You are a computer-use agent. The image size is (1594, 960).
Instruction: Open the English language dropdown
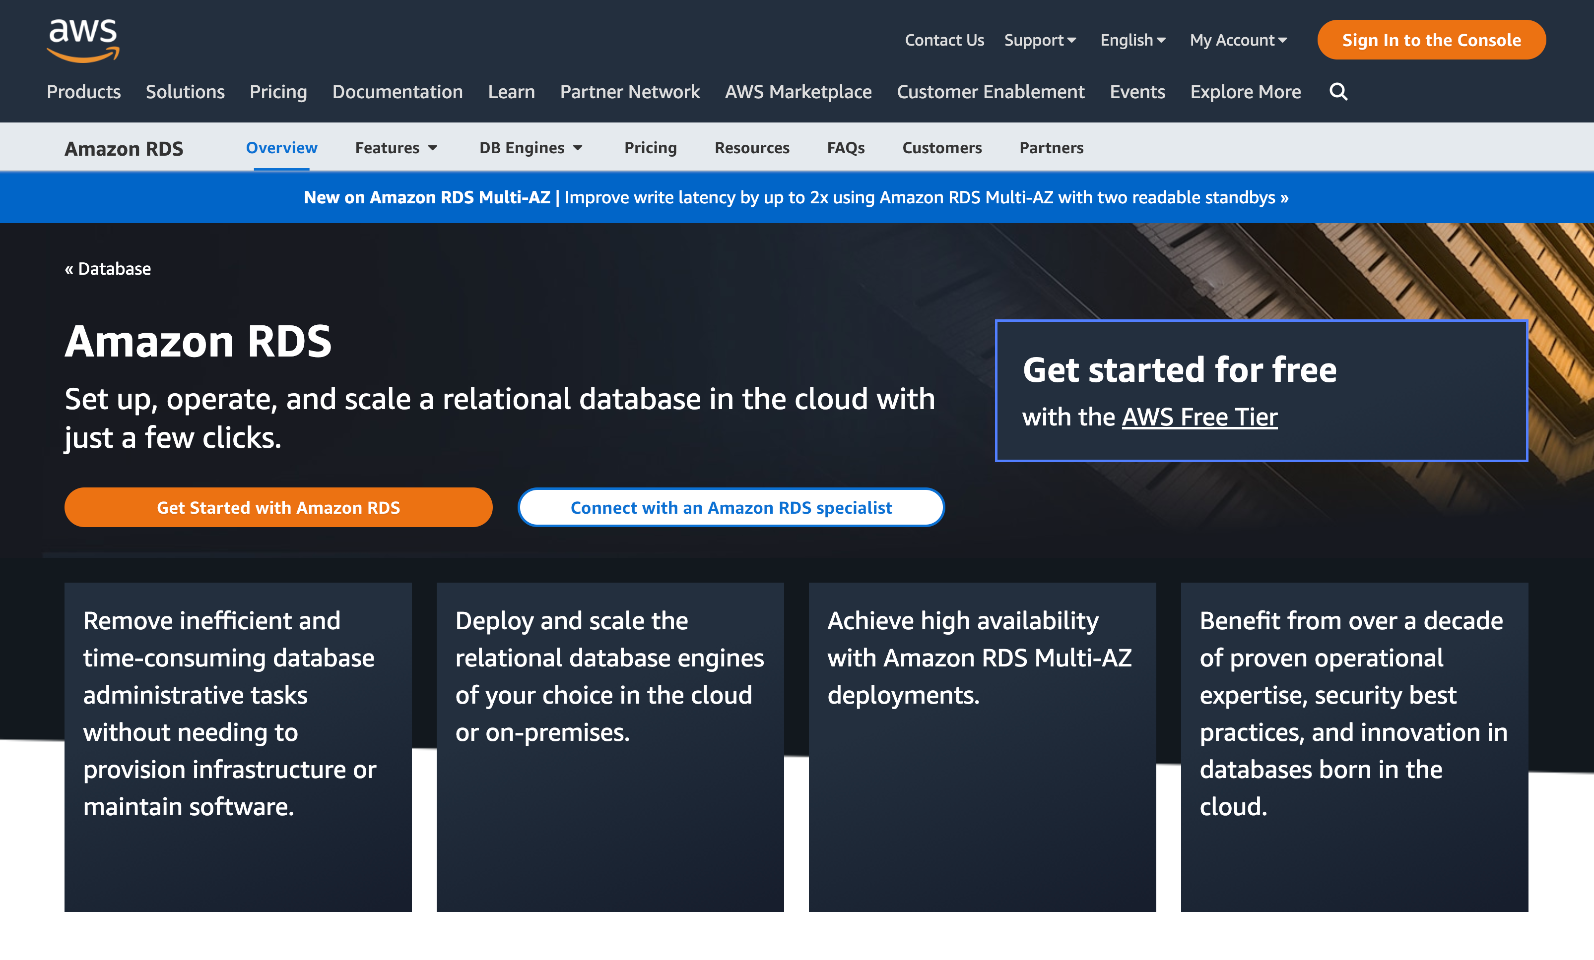pos(1132,40)
